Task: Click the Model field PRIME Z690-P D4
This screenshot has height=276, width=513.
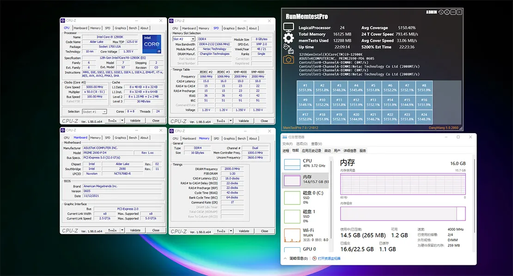Action: 107,153
